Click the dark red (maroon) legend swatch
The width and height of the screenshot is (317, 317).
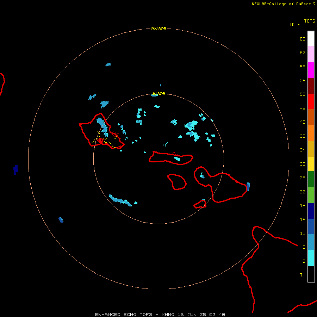pyautogui.click(x=311, y=86)
